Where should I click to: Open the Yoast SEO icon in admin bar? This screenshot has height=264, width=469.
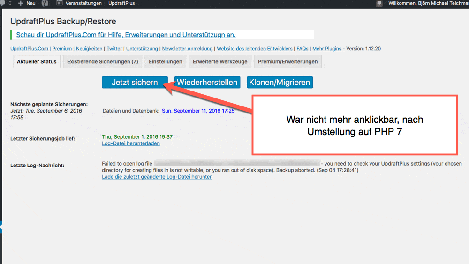pos(45,3)
